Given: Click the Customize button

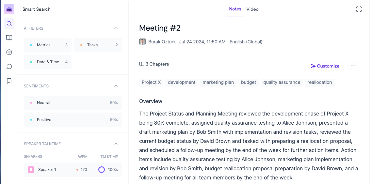Looking at the screenshot, I should [325, 66].
